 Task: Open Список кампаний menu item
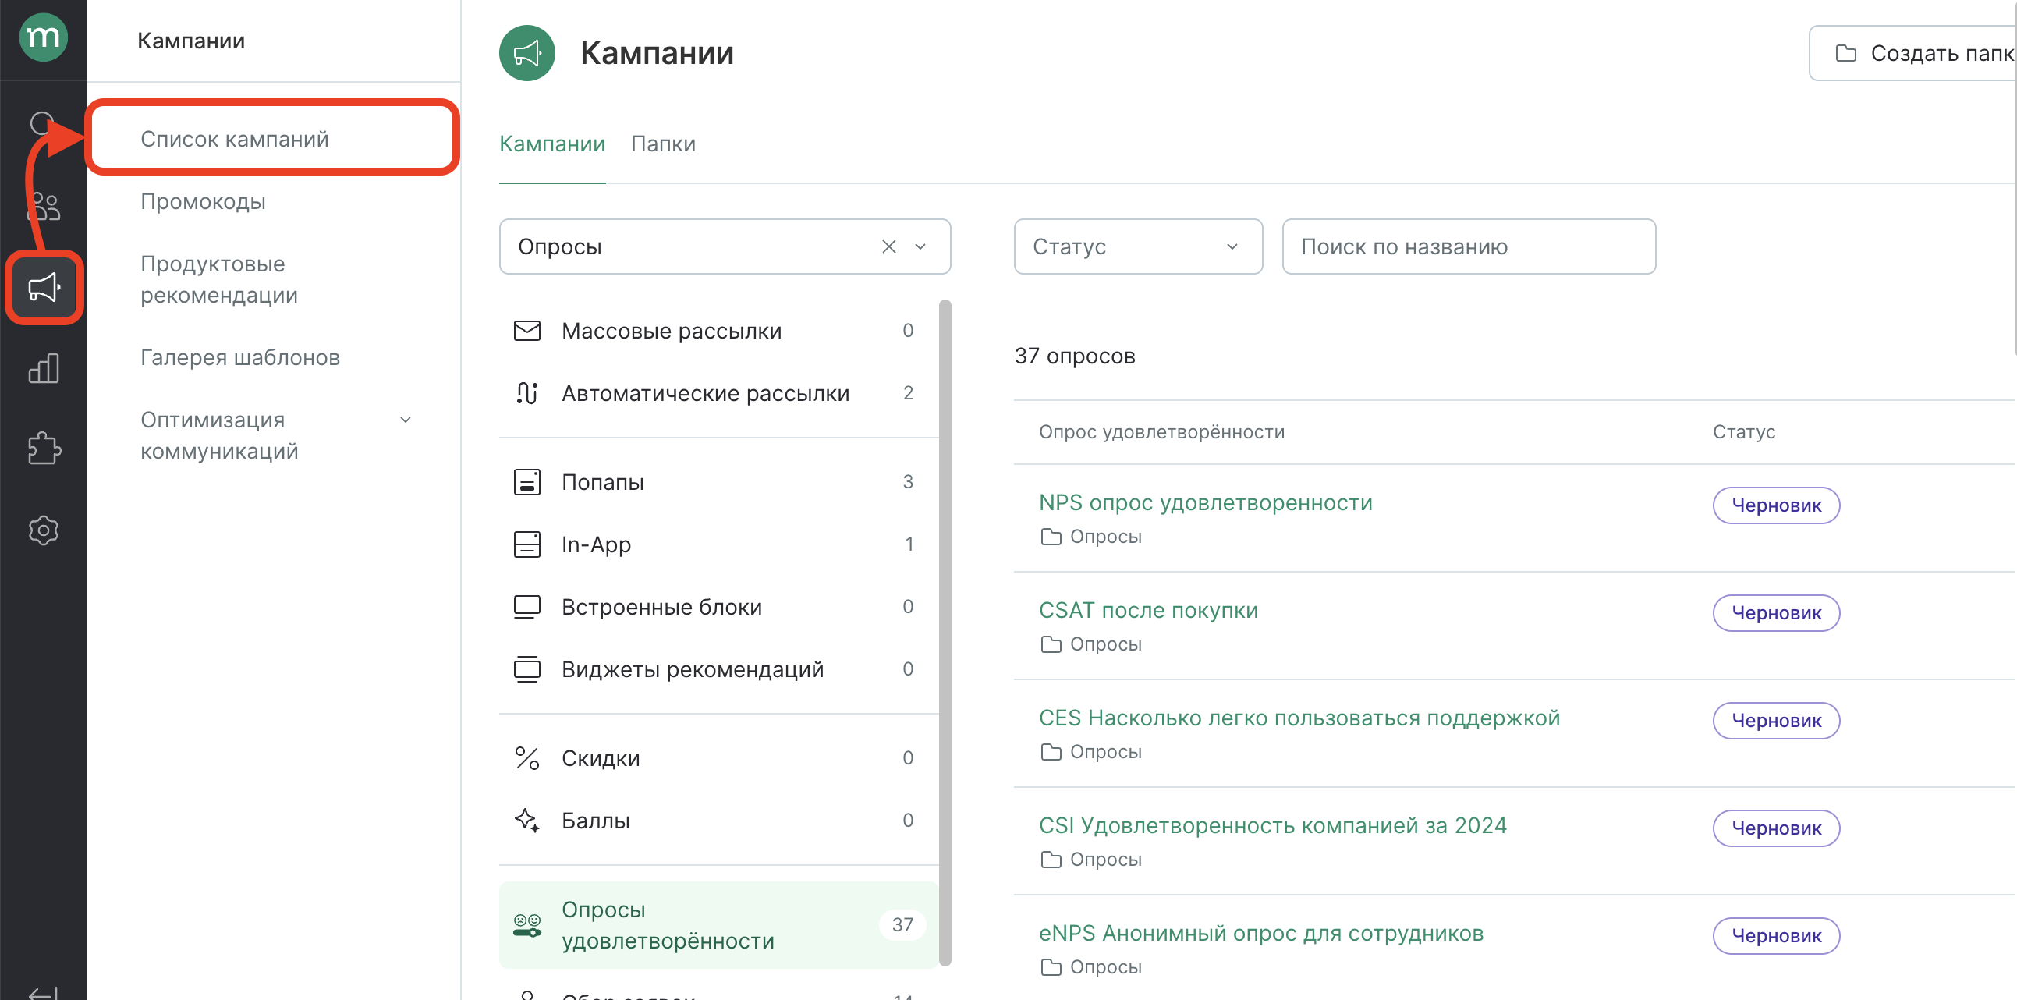272,139
